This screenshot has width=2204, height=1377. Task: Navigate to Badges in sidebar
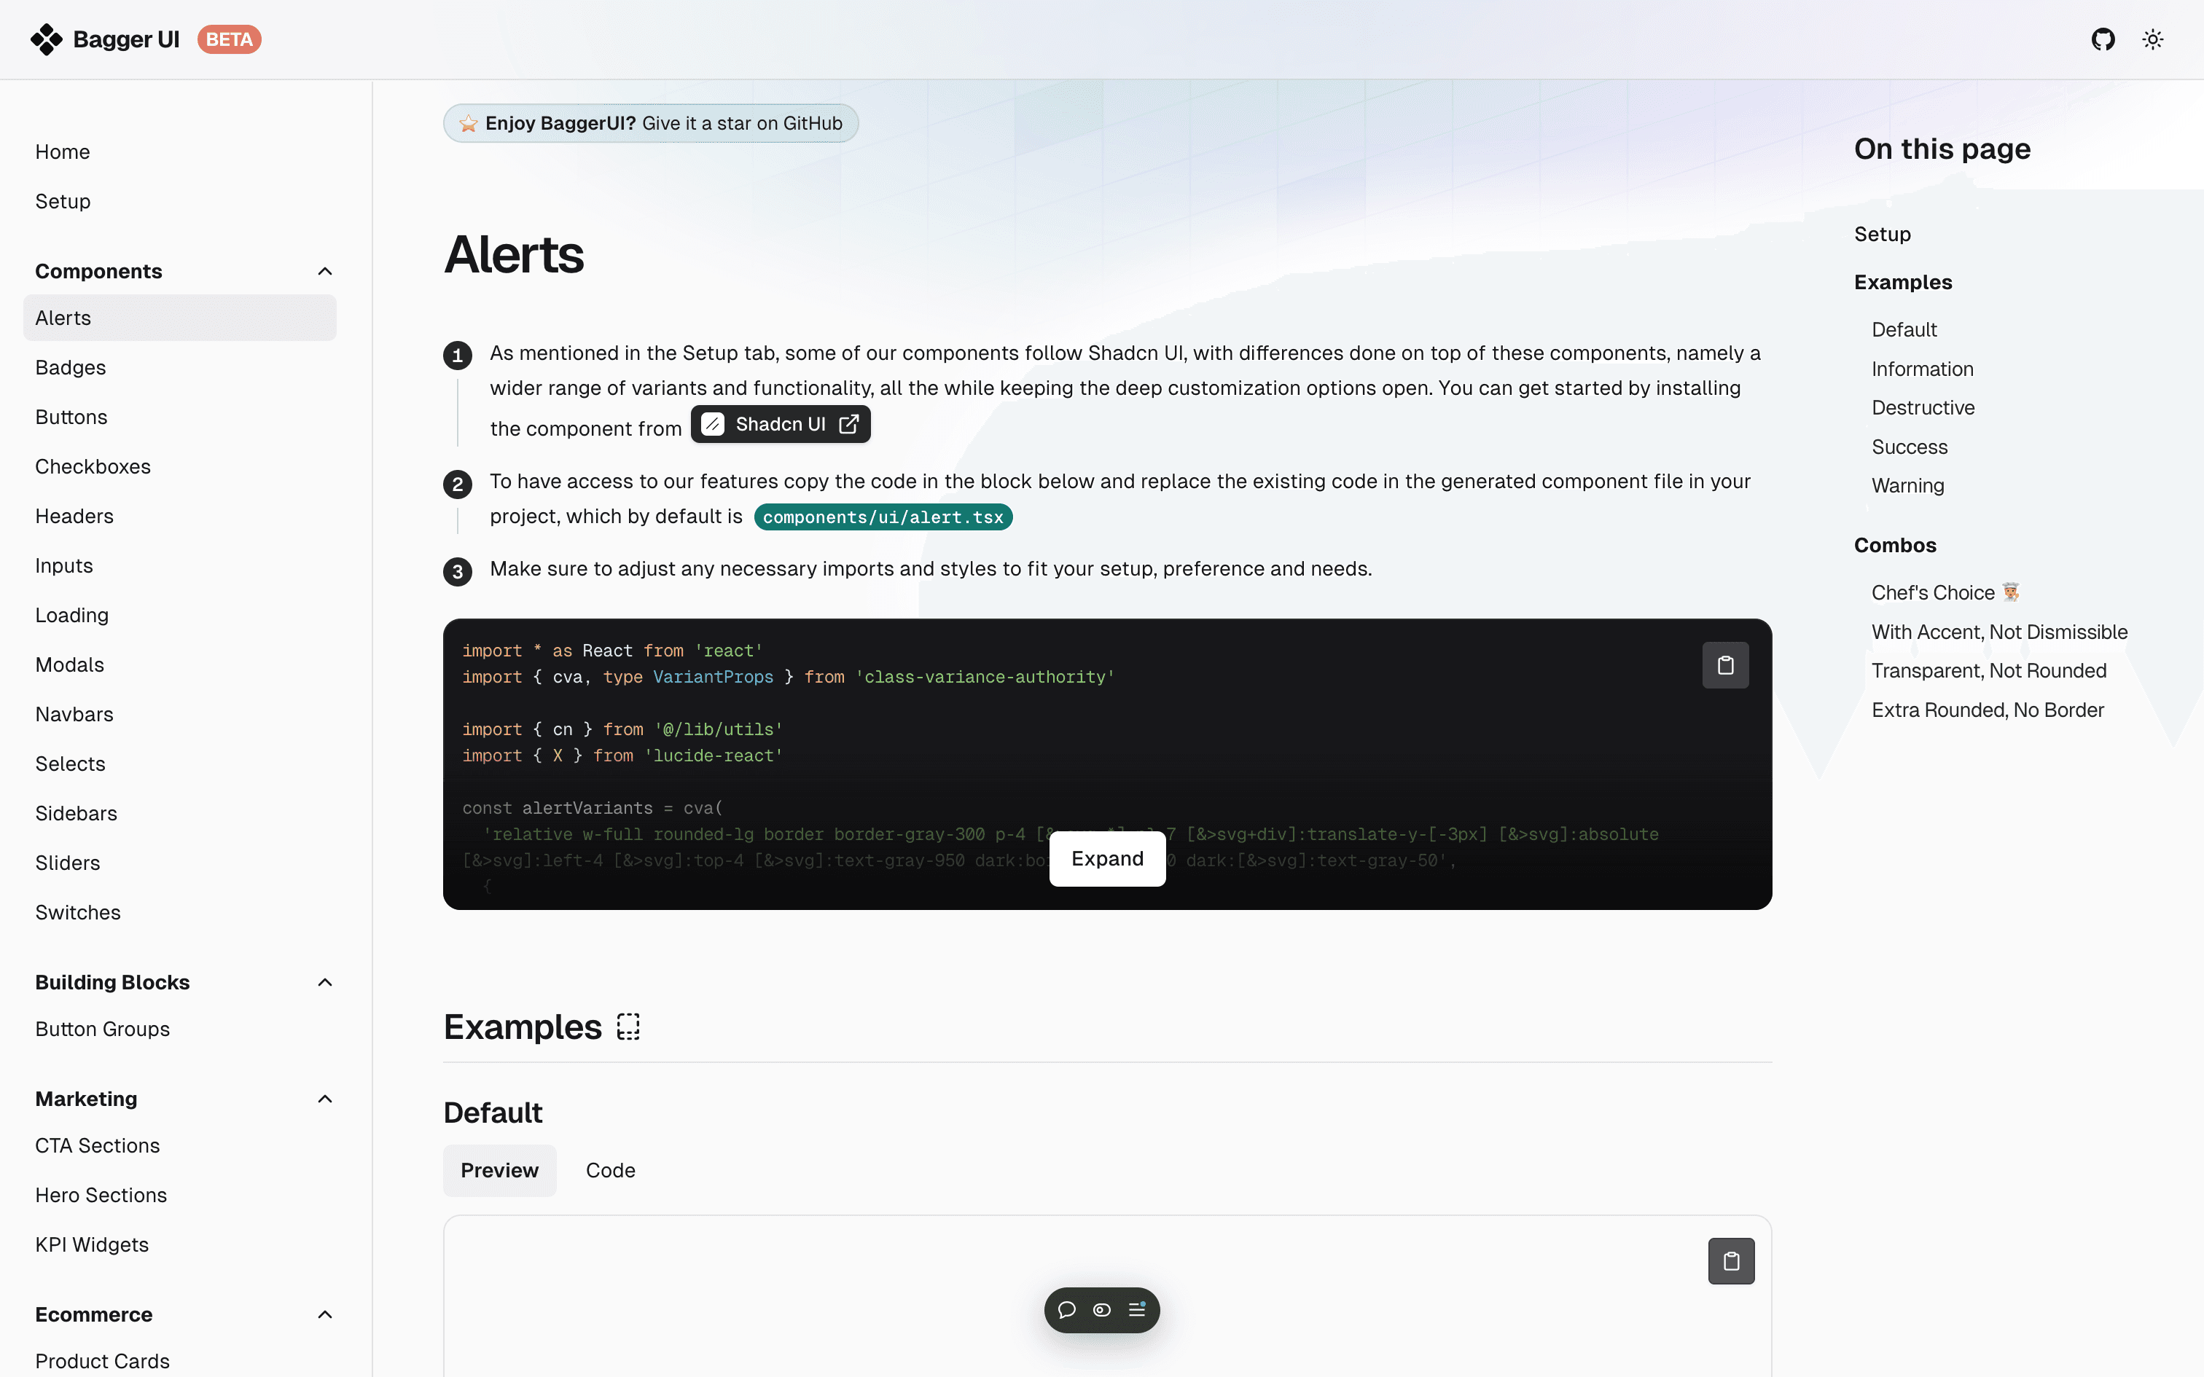[70, 366]
